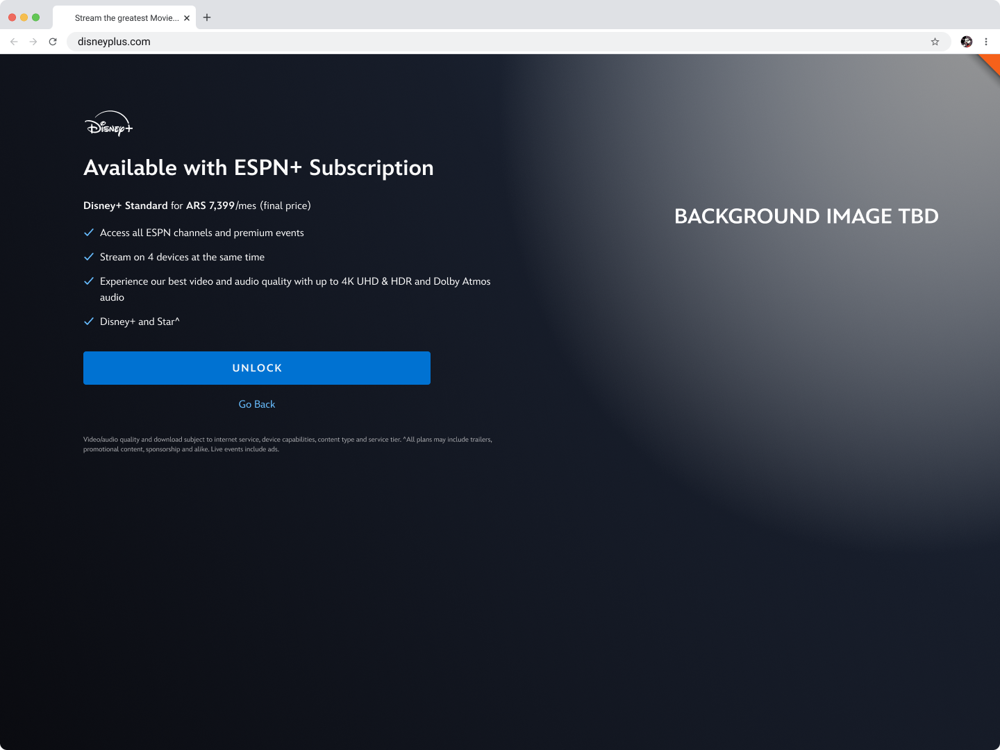1000x750 pixels.
Task: Open the browser profile avatar
Action: (967, 42)
